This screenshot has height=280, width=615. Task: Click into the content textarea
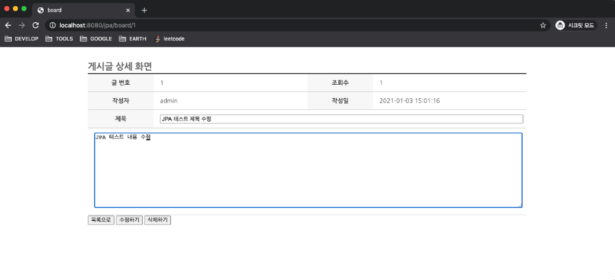point(308,170)
